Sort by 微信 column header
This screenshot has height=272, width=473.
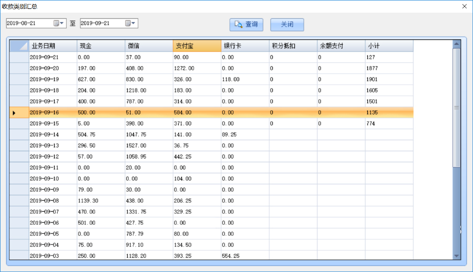(x=149, y=46)
